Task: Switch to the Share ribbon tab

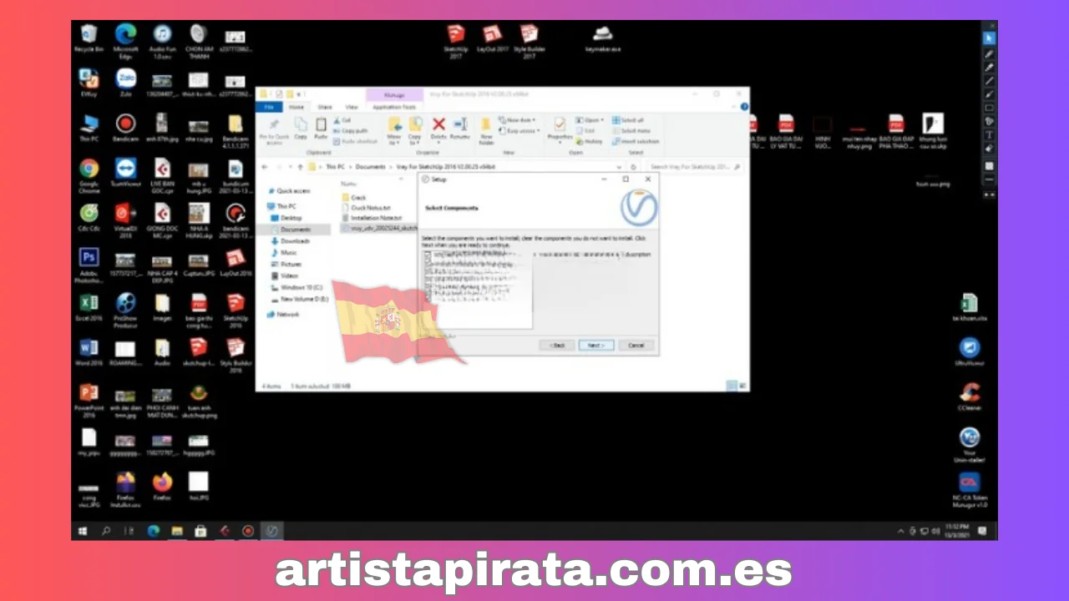Action: tap(325, 107)
